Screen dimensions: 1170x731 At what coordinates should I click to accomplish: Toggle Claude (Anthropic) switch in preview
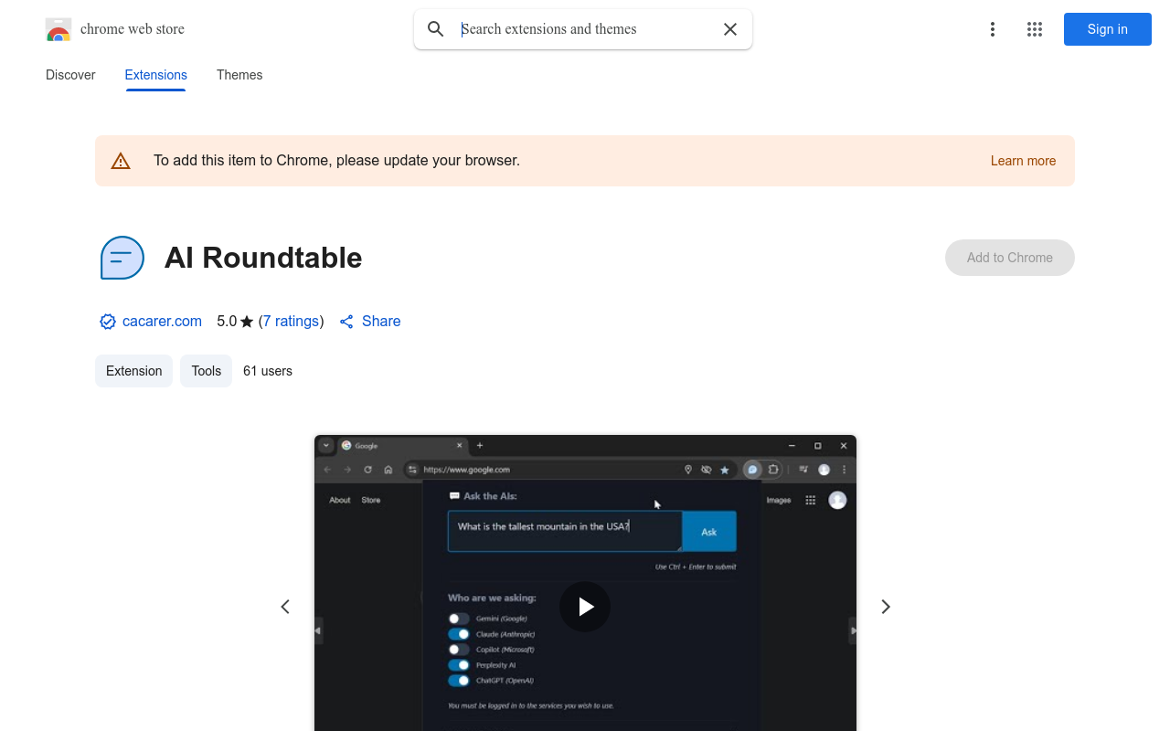(x=459, y=634)
